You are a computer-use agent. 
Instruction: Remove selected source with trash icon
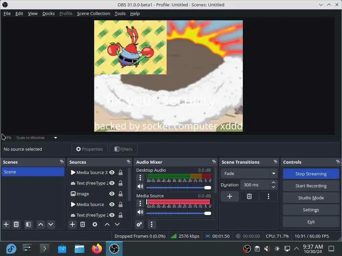(x=83, y=224)
